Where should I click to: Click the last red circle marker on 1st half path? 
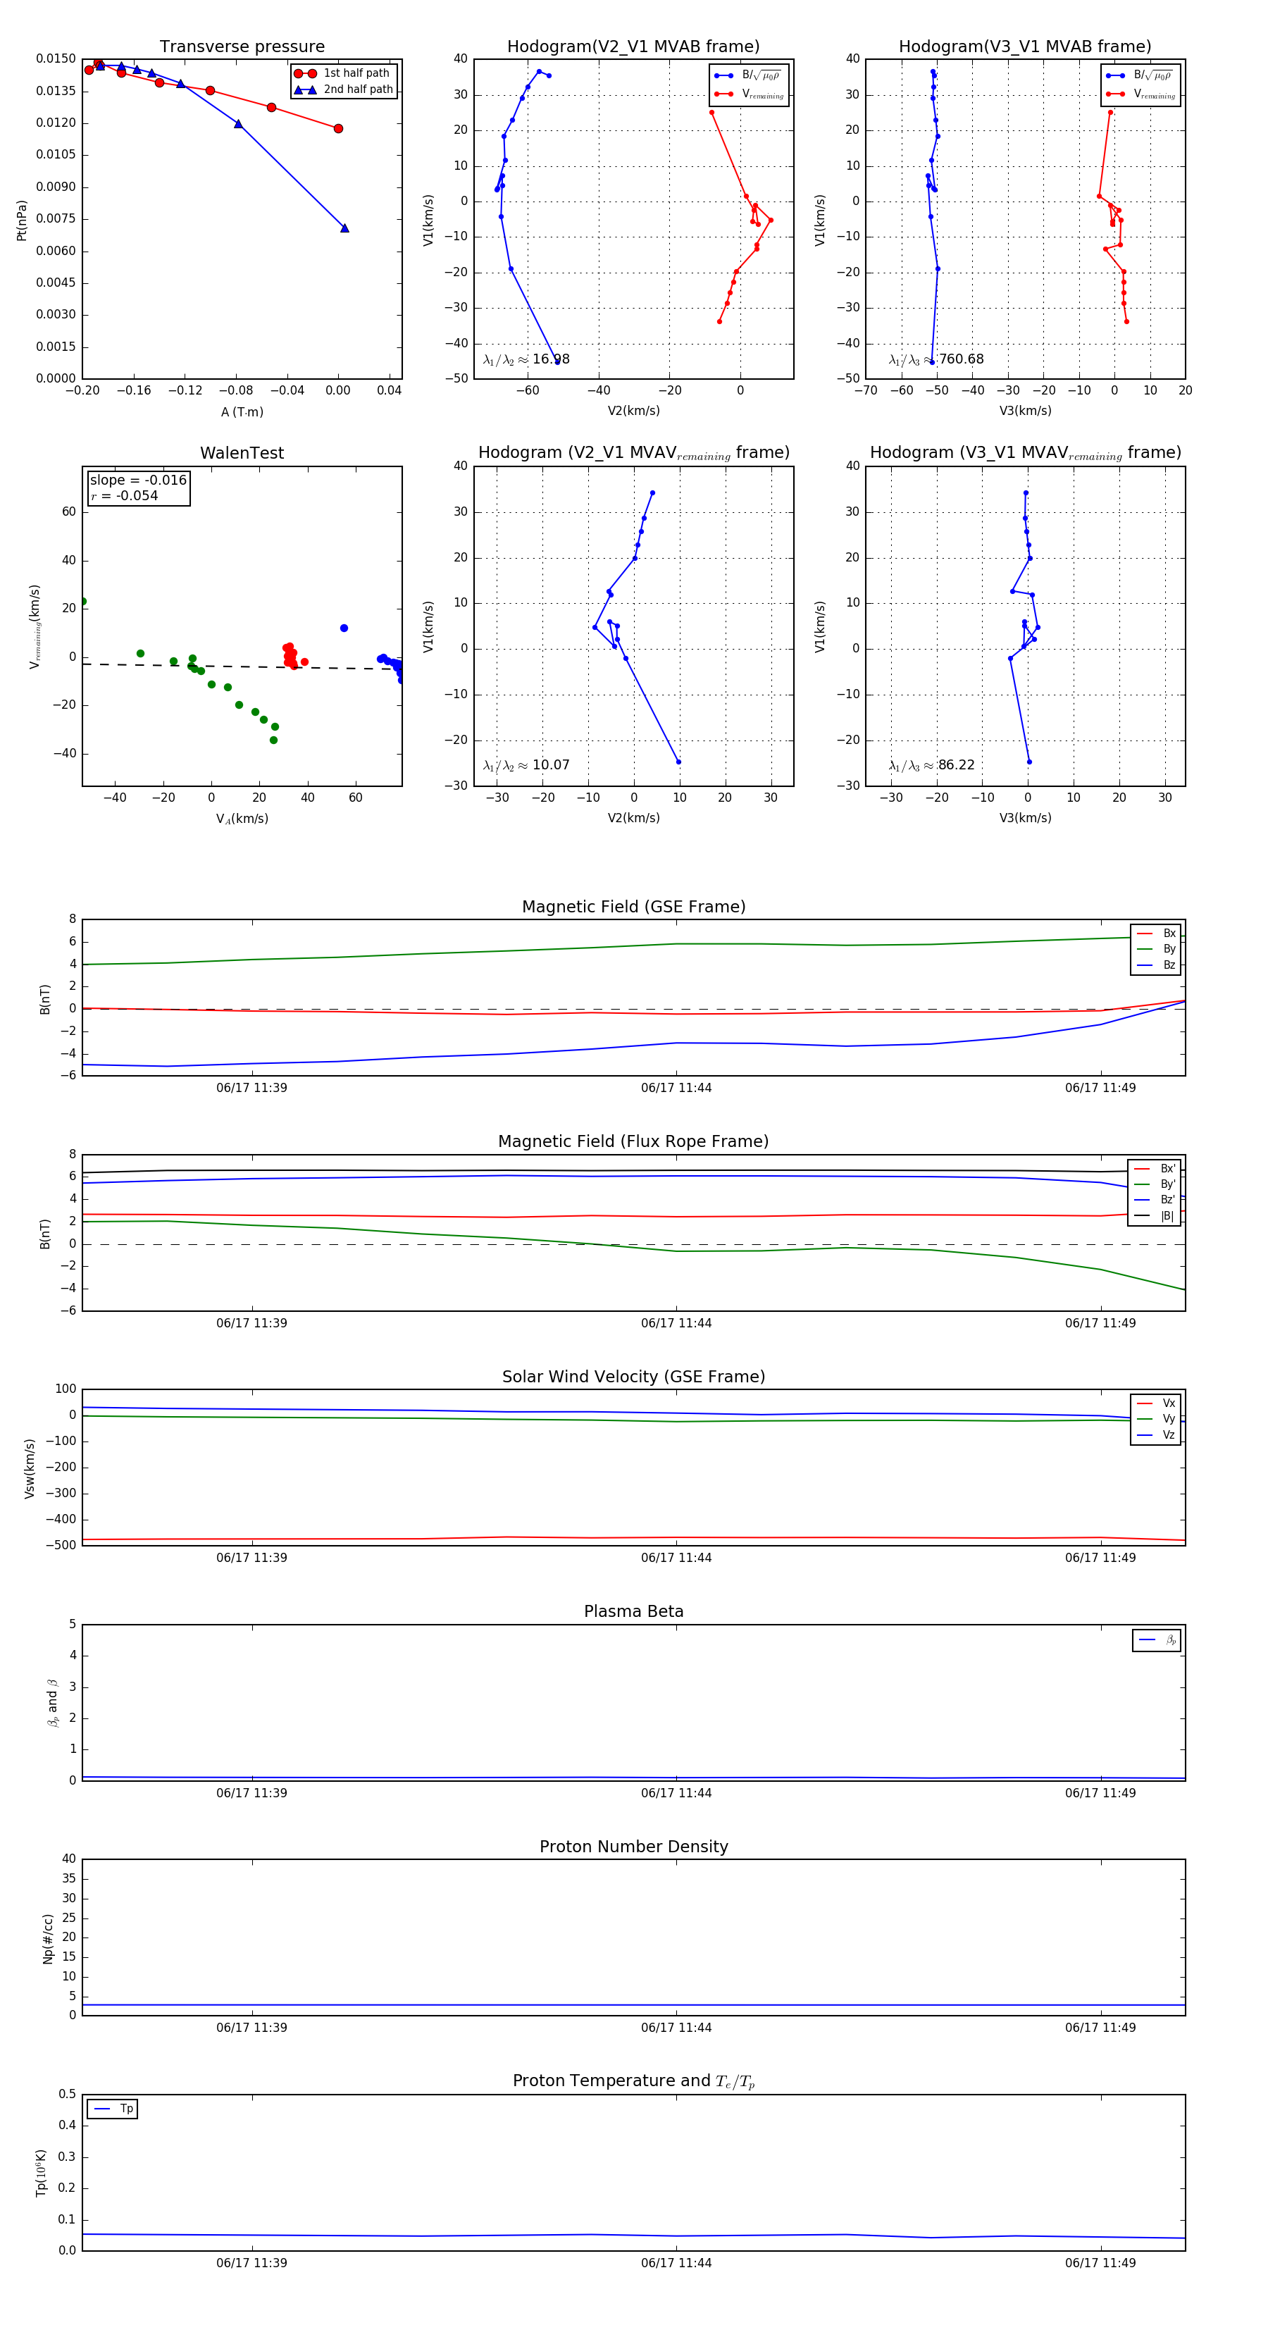(338, 128)
